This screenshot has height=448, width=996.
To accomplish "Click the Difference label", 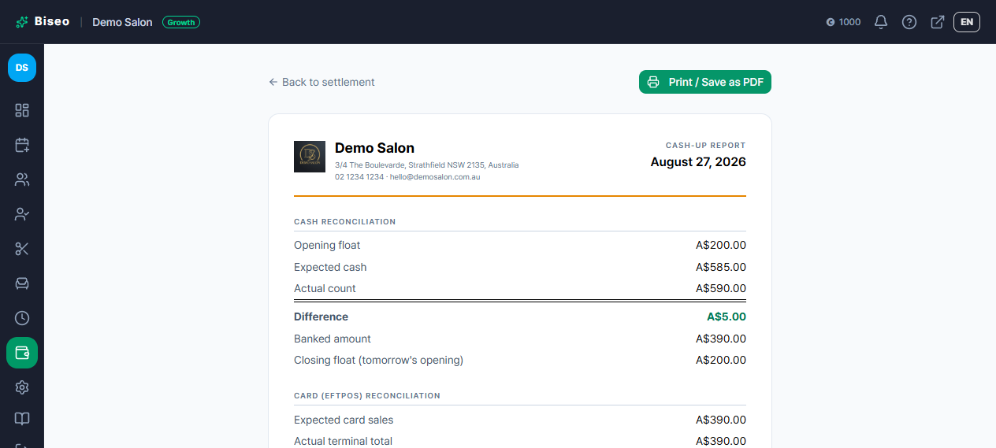I will 321,317.
